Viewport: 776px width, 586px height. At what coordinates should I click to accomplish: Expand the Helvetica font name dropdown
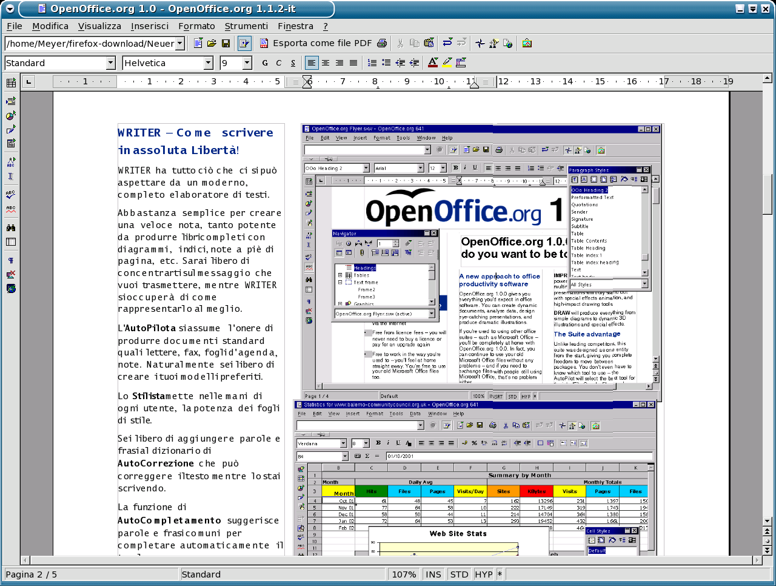[x=209, y=63]
